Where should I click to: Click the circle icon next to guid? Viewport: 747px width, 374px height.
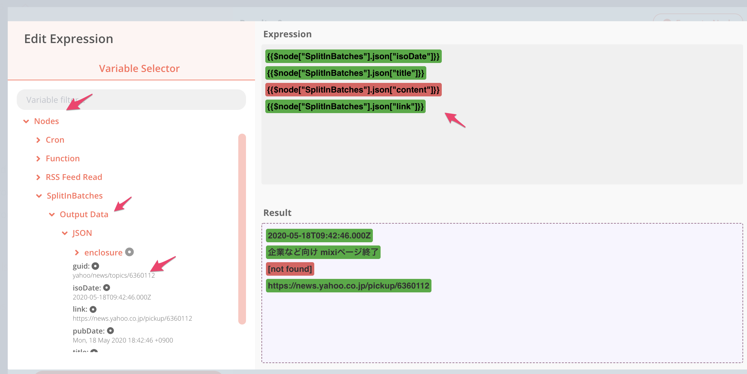(x=95, y=266)
